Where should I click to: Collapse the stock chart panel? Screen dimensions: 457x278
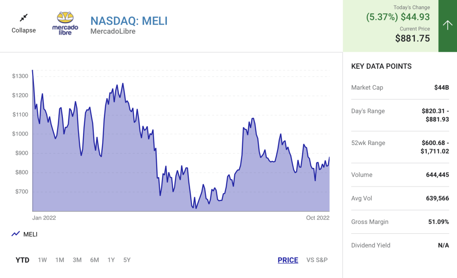[x=24, y=30]
